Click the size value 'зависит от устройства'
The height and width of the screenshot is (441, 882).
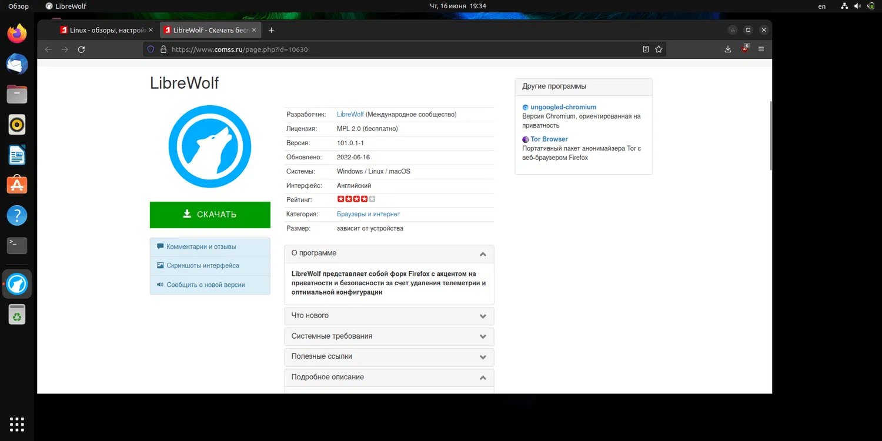[x=370, y=228]
